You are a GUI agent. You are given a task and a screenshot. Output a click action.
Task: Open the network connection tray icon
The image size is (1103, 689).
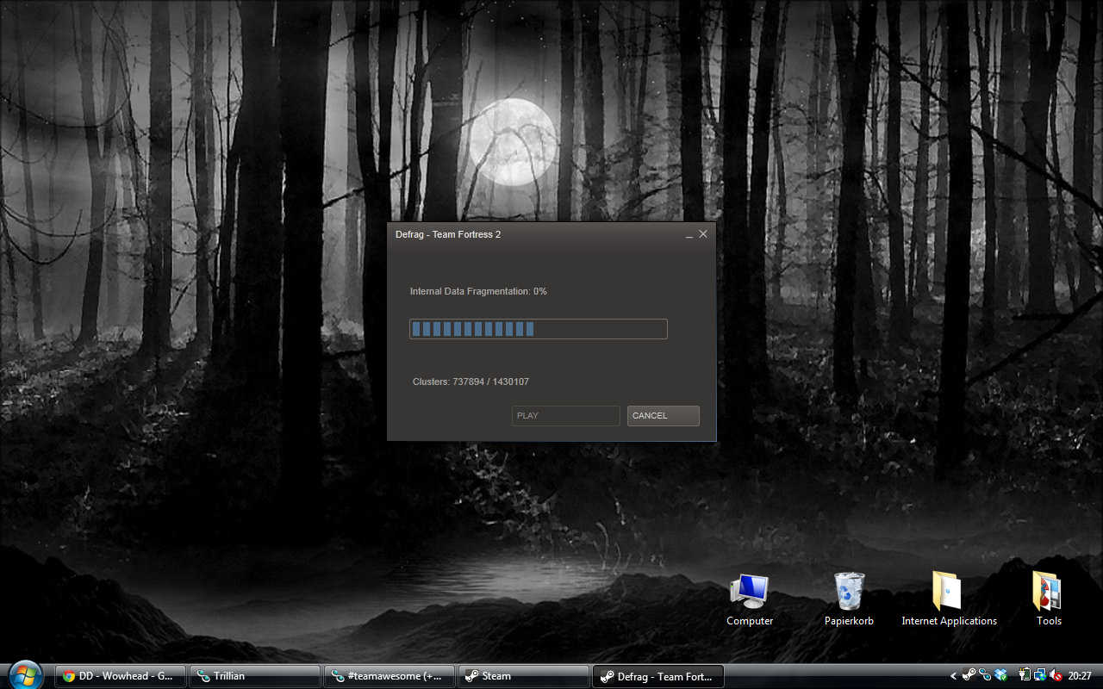pyautogui.click(x=1040, y=676)
